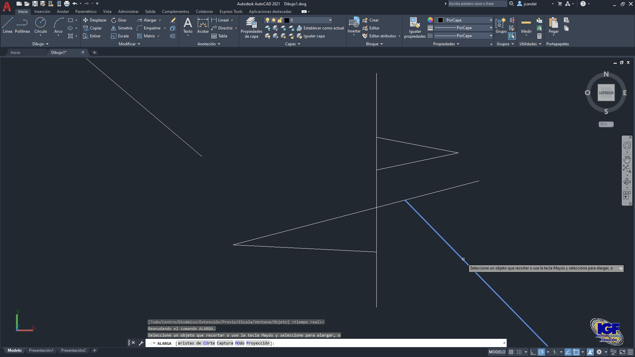Expand the Modificar panel dropdown
The image size is (635, 357).
pos(129,44)
